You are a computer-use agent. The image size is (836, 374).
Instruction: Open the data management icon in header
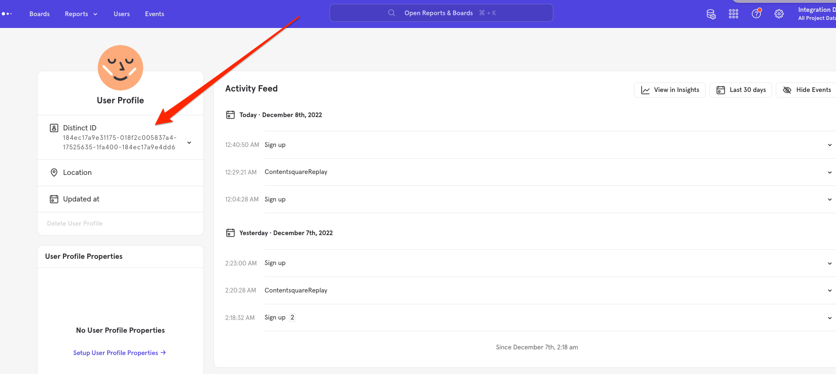pos(711,14)
